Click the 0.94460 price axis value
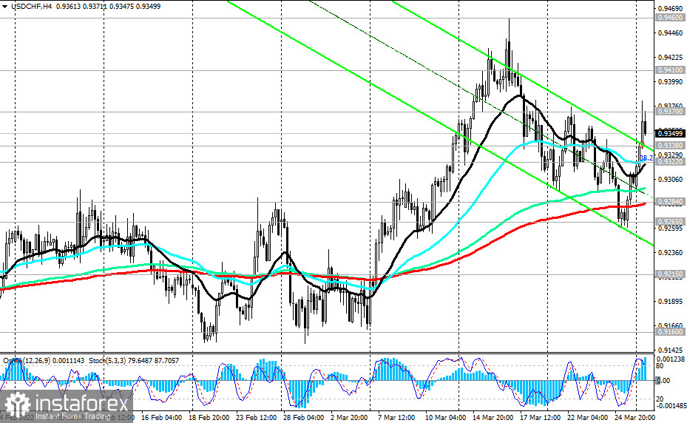This screenshot has height=423, width=687. point(670,33)
